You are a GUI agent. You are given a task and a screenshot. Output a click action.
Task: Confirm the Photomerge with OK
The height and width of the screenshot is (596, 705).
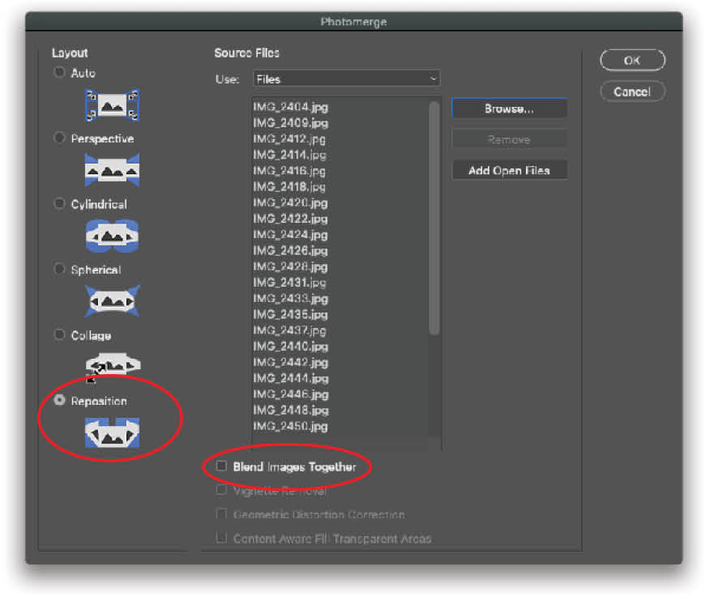tap(632, 60)
